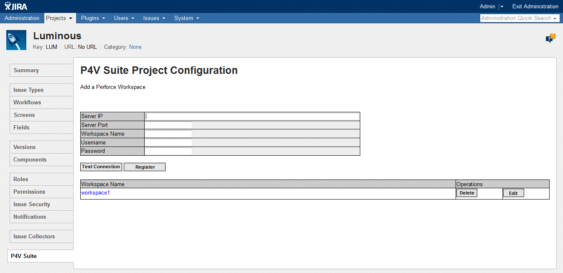Click the Add a Perforce Workspace text
Image resolution: width=563 pixels, height=273 pixels.
click(113, 87)
